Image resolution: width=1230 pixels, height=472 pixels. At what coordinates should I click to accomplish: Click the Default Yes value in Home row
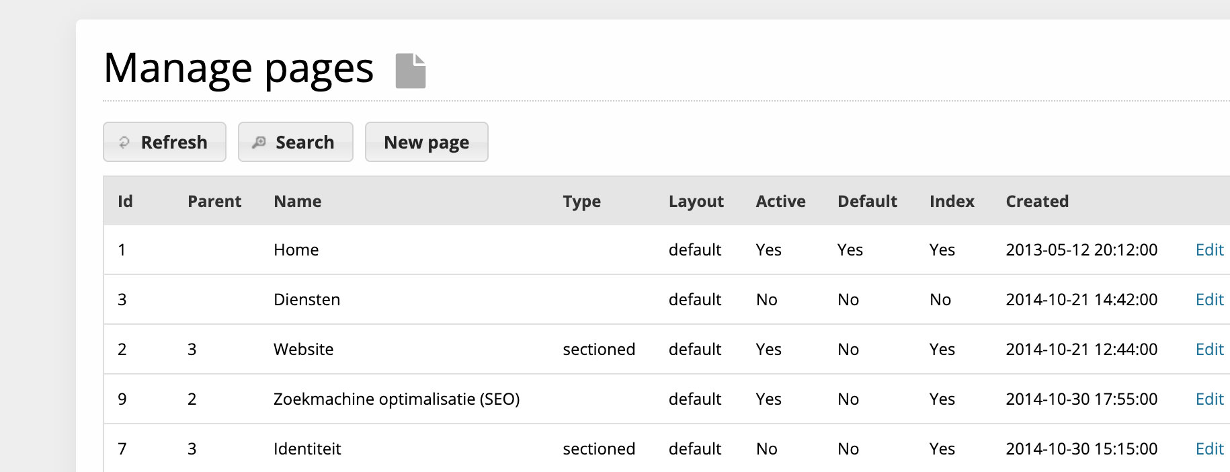pyautogui.click(x=850, y=249)
